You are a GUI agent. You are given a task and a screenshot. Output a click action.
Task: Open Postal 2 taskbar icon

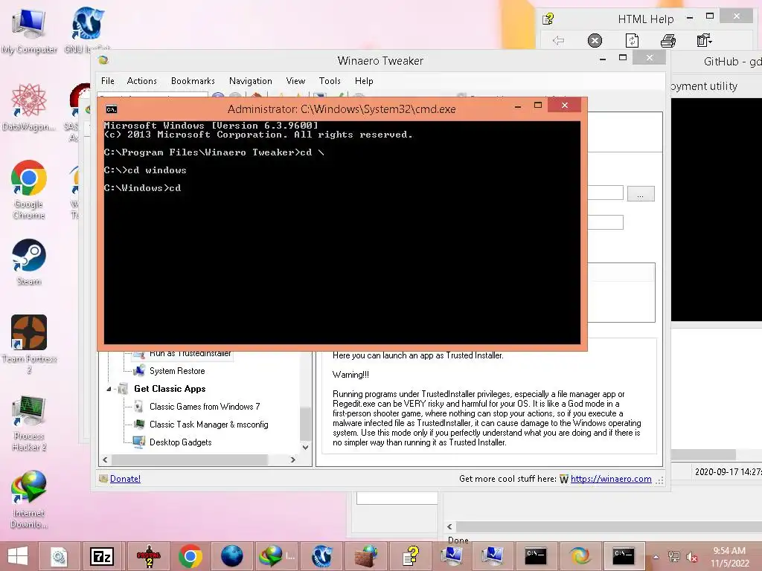149,556
